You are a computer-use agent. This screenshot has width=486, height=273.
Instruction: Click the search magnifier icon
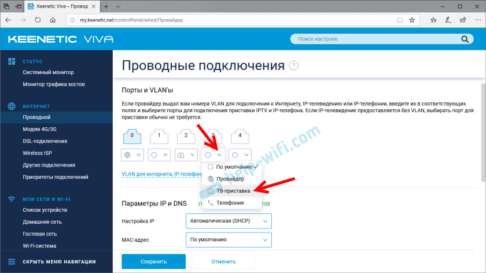coord(465,39)
